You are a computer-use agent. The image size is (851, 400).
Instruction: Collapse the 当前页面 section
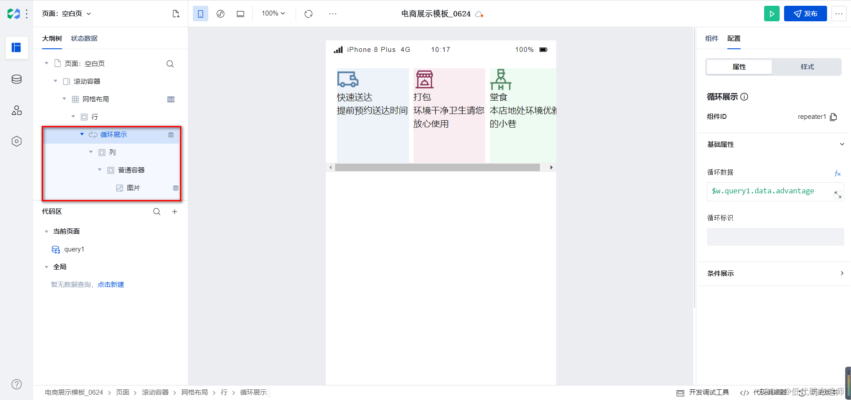(x=47, y=231)
